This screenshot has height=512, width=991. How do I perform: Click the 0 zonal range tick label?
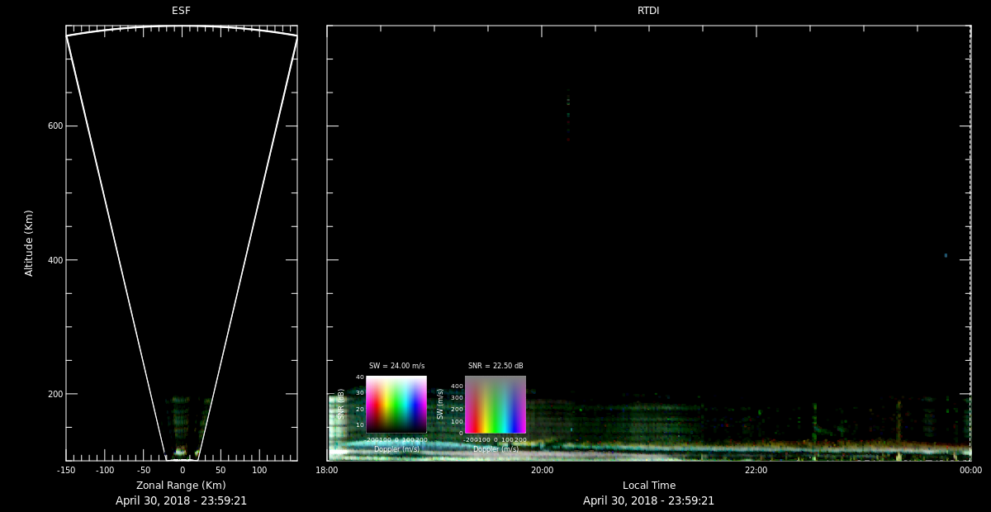[182, 471]
